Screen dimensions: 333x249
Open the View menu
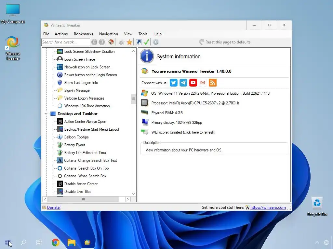(x=128, y=34)
